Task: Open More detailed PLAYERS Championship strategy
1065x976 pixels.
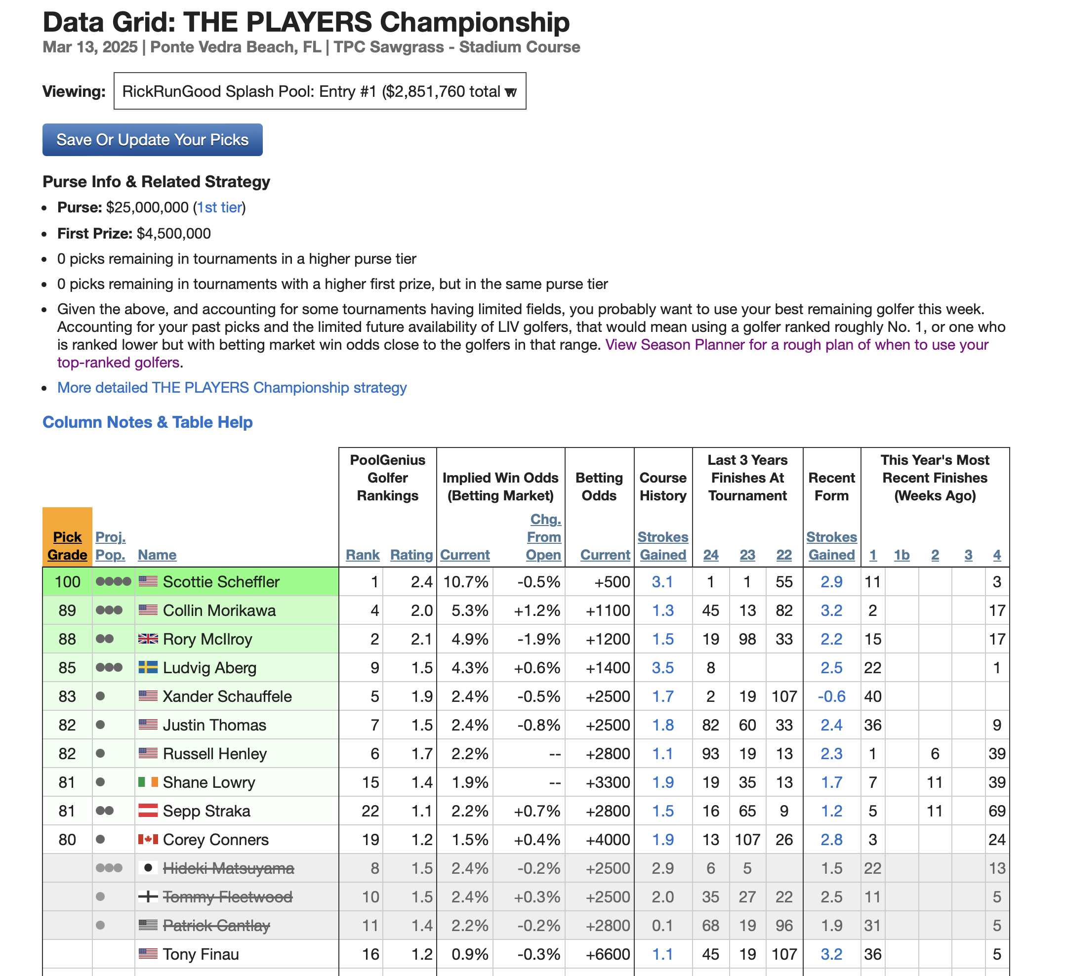Action: pos(232,388)
